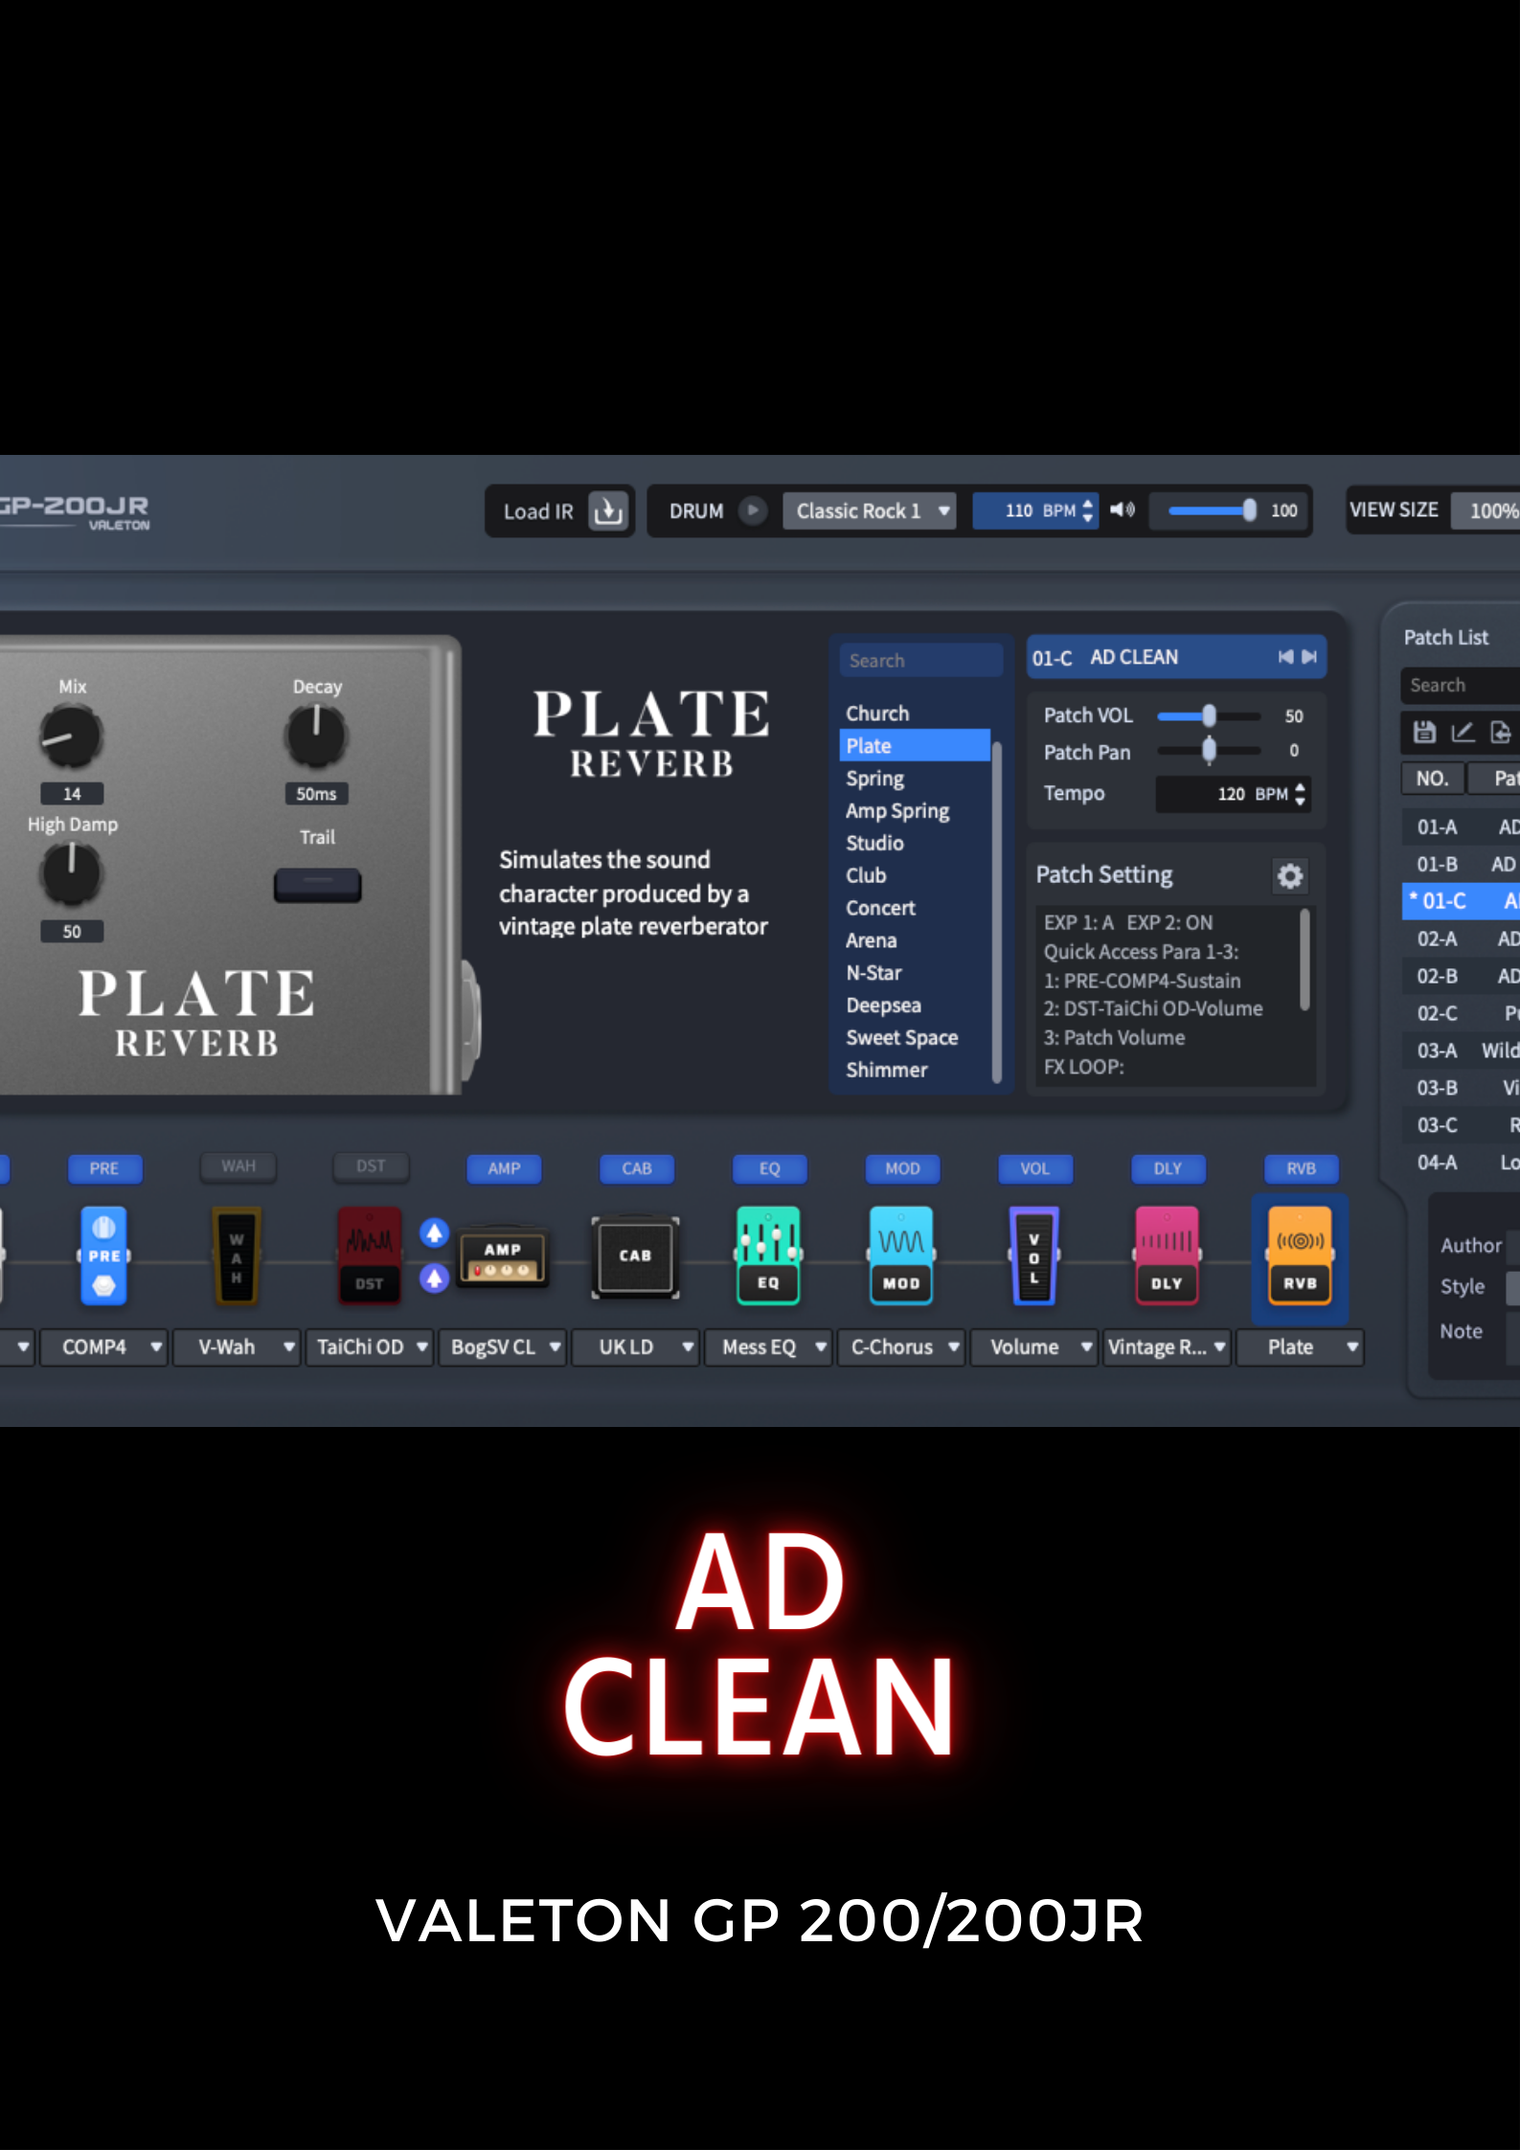Toggle the PRE module on/off tag
The width and height of the screenshot is (1520, 2150).
coord(104,1168)
